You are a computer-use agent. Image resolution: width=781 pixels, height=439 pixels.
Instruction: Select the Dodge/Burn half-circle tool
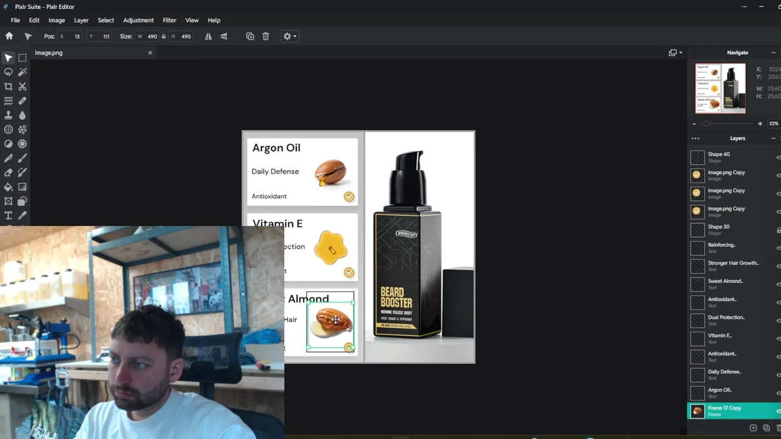(9, 144)
